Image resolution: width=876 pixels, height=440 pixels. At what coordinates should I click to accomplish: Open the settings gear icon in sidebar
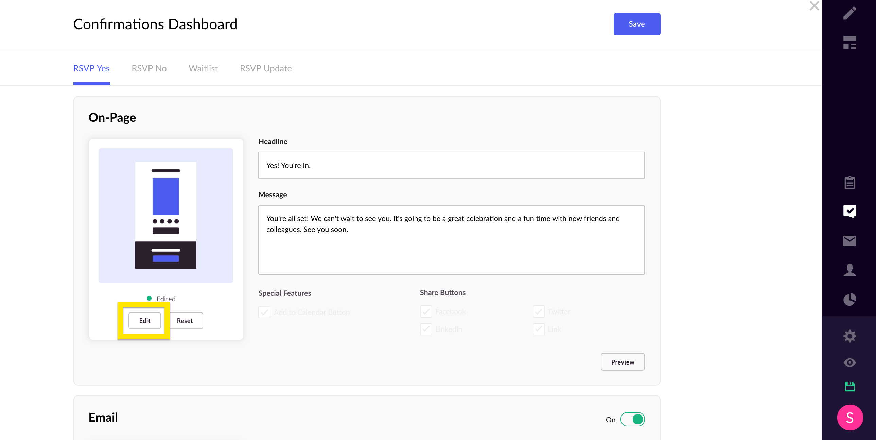(x=849, y=336)
